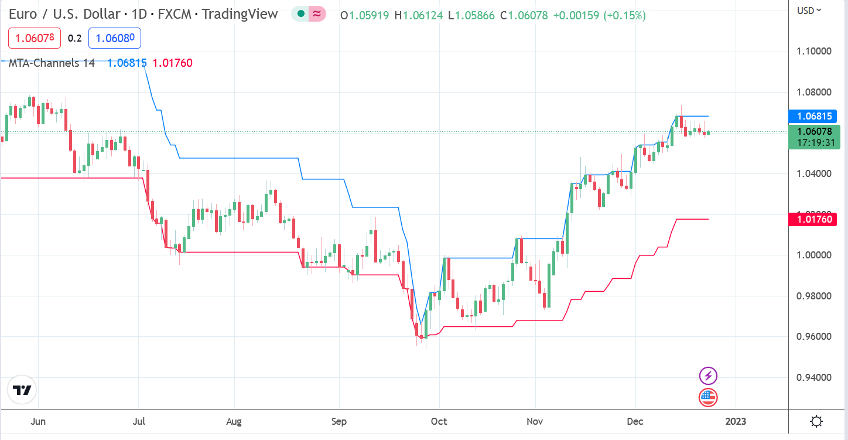The width and height of the screenshot is (848, 440).
Task: Click the red 1.01760 indicator legend value
Action: pyautogui.click(x=172, y=63)
